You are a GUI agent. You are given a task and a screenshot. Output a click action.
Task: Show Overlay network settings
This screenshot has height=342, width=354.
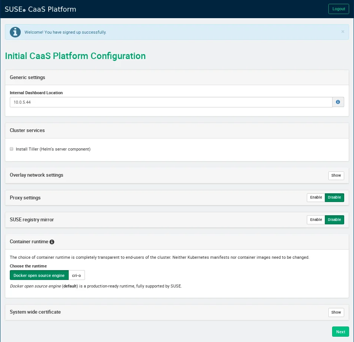[336, 176]
